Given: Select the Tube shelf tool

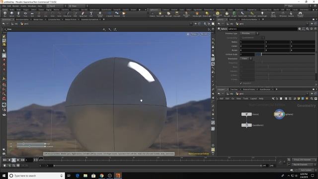Looking at the screenshot, I should [18, 14].
